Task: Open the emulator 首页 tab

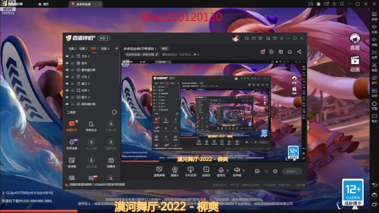Action: (x=44, y=4)
